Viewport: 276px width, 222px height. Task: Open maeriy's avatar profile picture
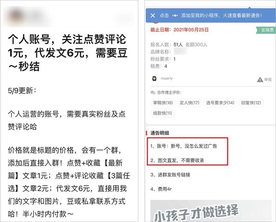point(154,78)
